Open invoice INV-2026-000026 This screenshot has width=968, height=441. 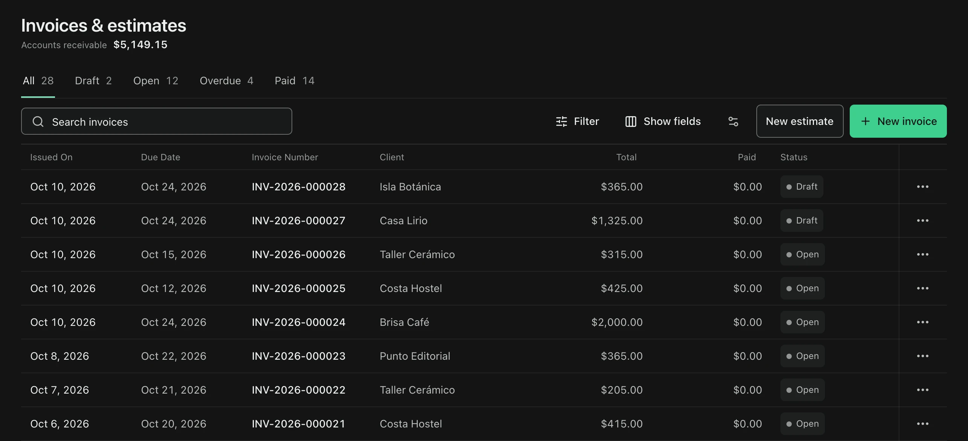point(299,255)
